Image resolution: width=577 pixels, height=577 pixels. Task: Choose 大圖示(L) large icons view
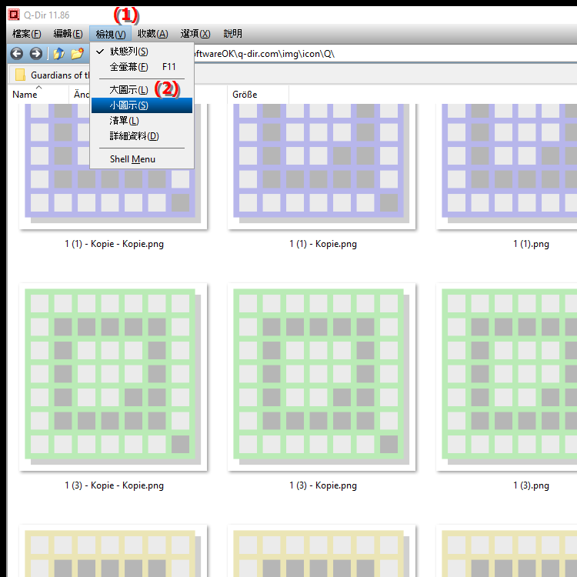click(x=142, y=90)
